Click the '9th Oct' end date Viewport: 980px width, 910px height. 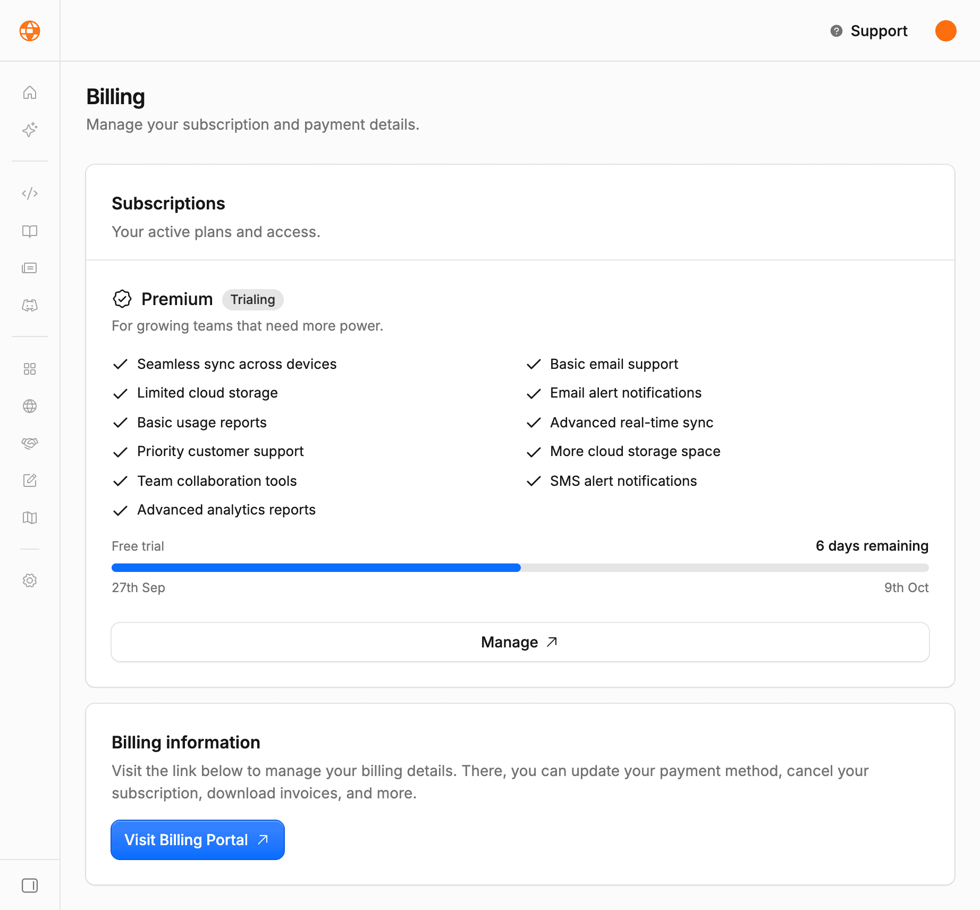tap(907, 587)
